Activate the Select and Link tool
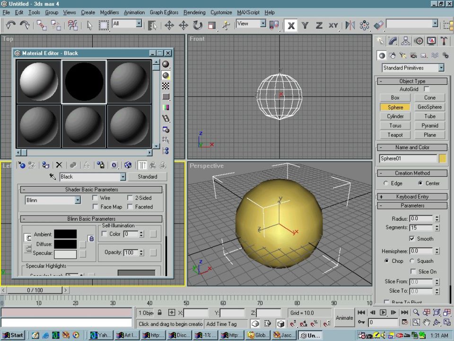 [x=42, y=25]
